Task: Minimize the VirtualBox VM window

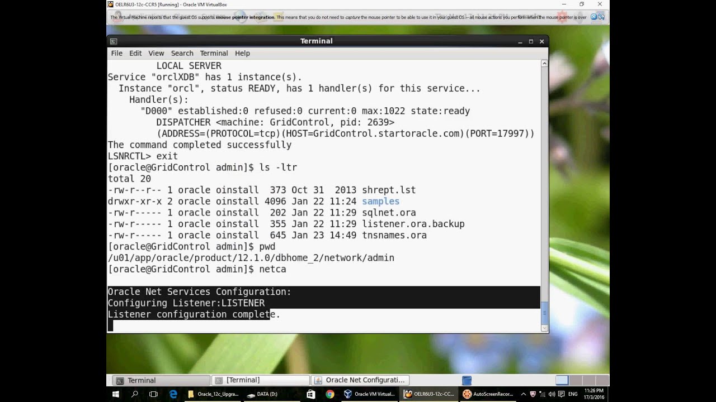Action: click(x=565, y=4)
